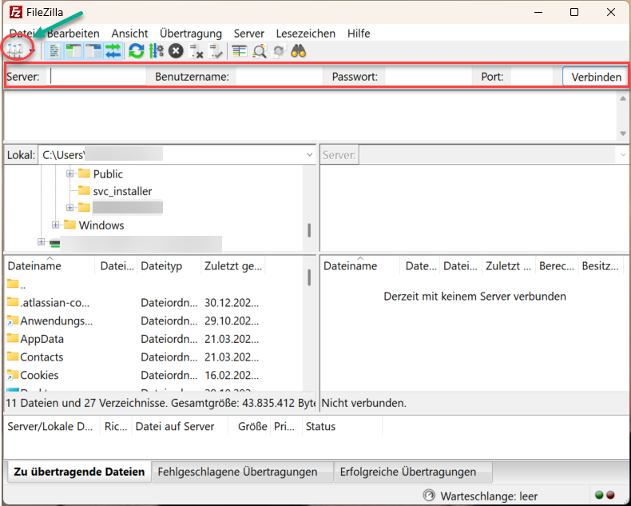The width and height of the screenshot is (631, 506).
Task: Click the disconnect from server icon
Action: (x=196, y=51)
